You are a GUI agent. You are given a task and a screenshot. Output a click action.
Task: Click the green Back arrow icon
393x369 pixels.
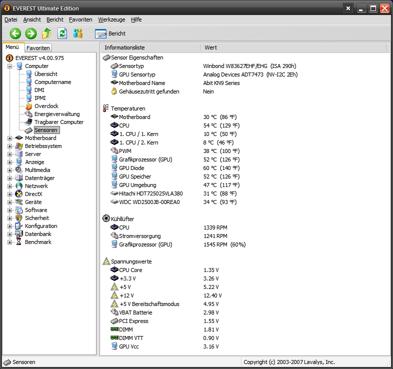pos(15,33)
